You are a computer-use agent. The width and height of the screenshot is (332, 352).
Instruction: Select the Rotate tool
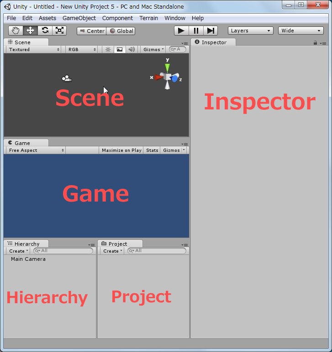point(45,31)
